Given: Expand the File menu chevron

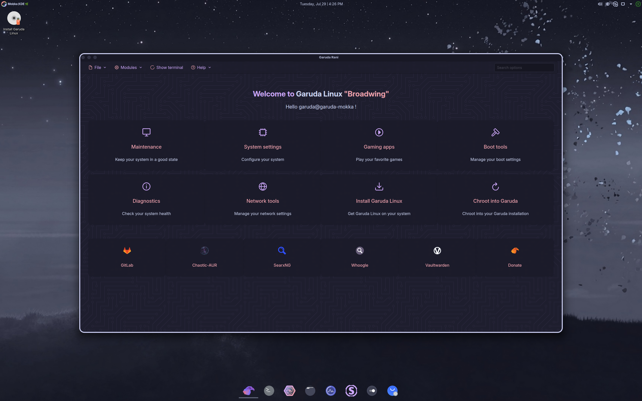Looking at the screenshot, I should 105,67.
